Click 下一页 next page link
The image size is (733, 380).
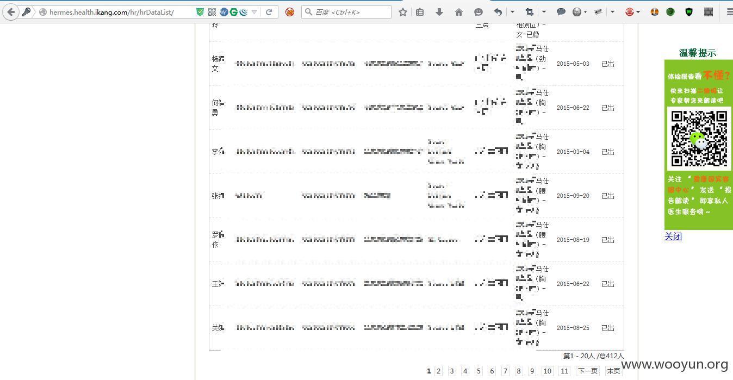pos(587,371)
